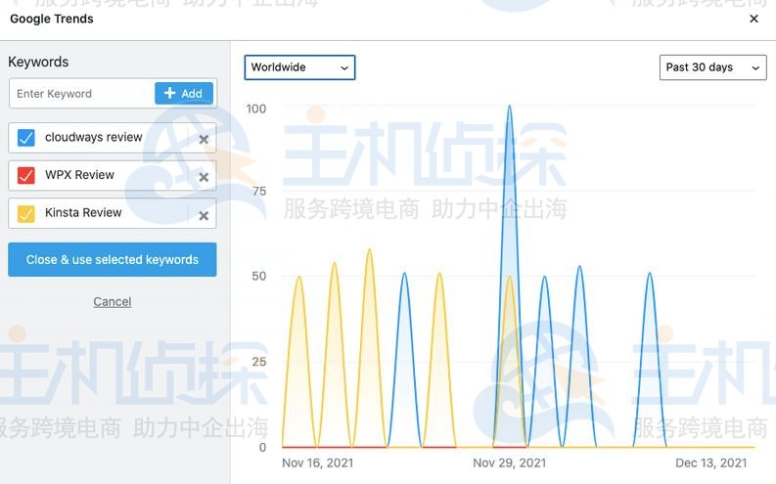Click the 100 y-axis label

coord(255,109)
